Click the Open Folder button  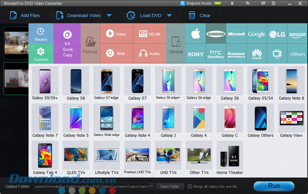pyautogui.click(x=170, y=187)
